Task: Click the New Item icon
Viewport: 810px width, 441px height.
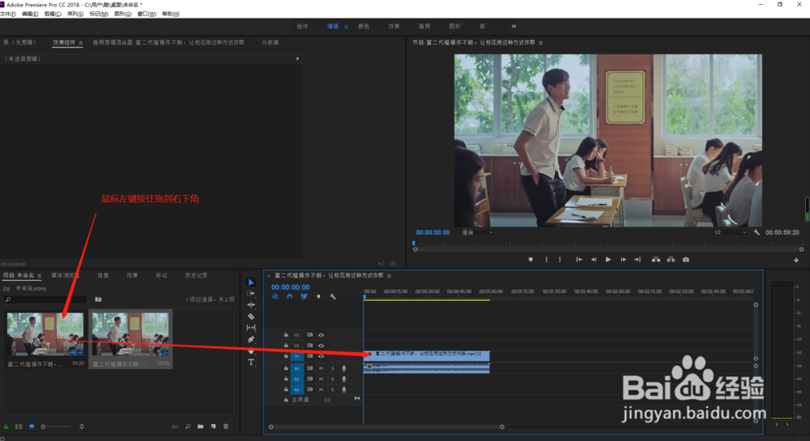Action: (213, 426)
